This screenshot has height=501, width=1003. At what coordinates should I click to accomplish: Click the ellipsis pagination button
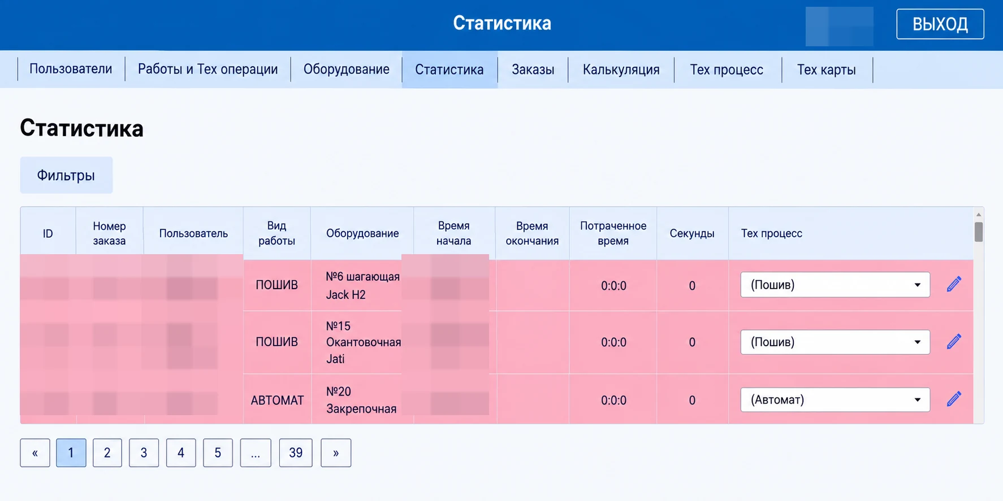[x=256, y=453]
